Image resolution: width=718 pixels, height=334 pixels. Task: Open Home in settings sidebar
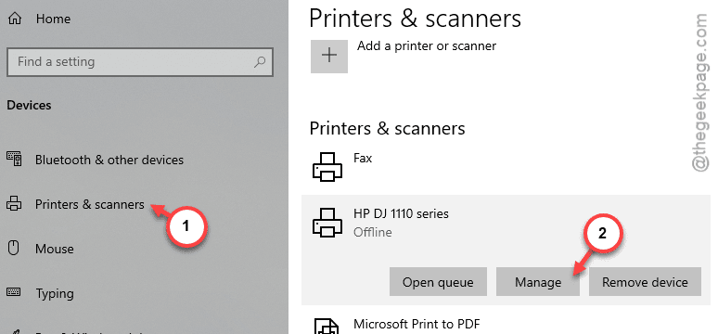point(53,19)
